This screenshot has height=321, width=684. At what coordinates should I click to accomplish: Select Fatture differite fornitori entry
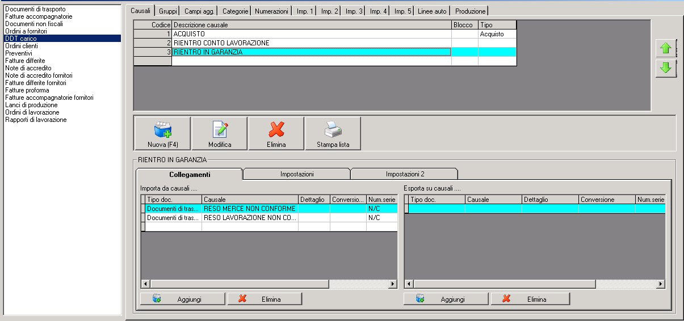tap(62, 82)
